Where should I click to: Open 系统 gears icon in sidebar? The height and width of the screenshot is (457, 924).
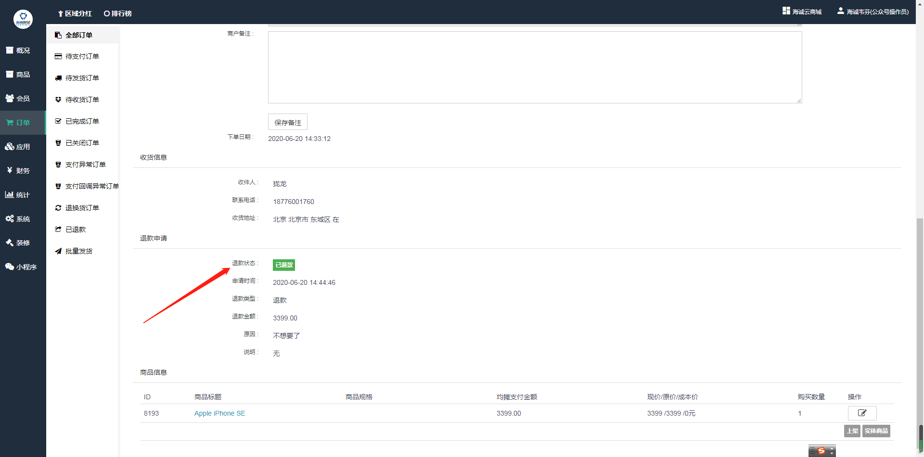click(x=10, y=218)
